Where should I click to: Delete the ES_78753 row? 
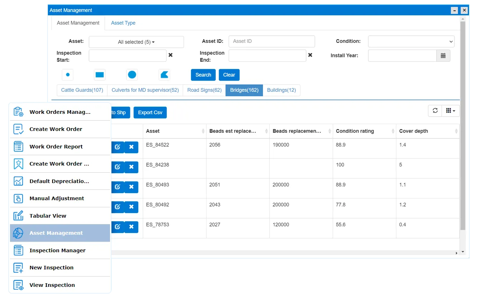pyautogui.click(x=131, y=227)
